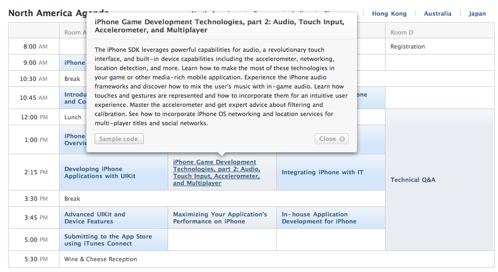Select the 8:00 AM time cell
Viewport: 498px width, 272px height.
34,46
